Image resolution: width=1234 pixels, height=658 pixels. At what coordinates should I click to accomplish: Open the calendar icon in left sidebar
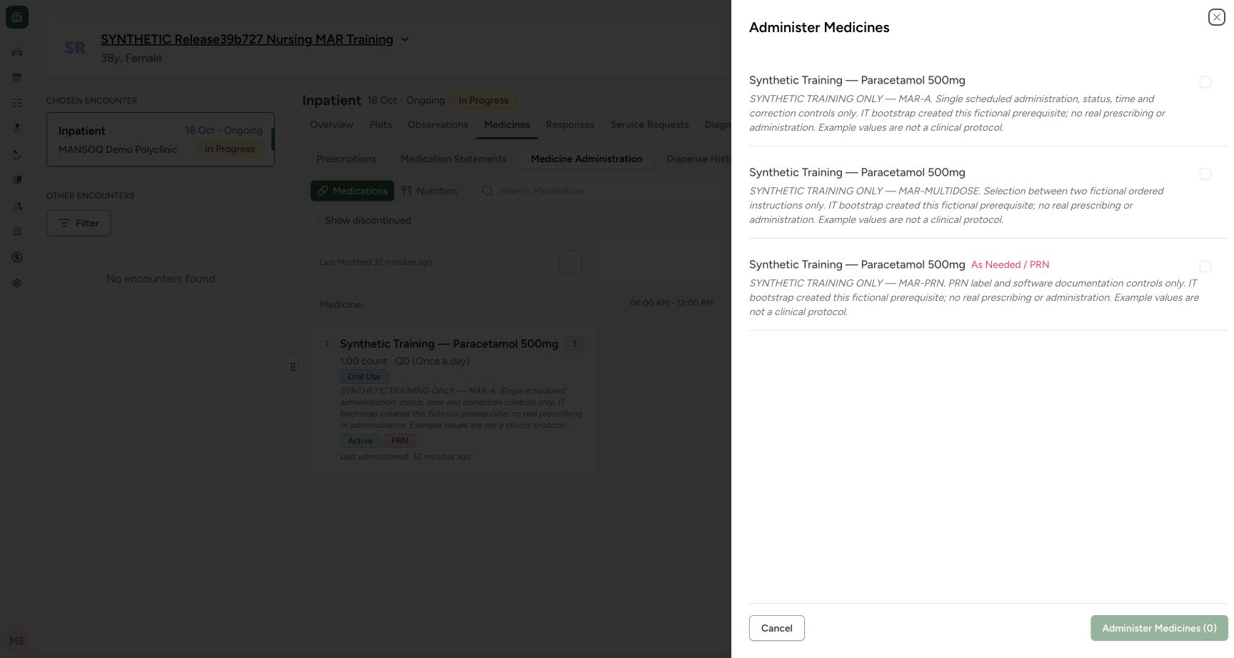click(x=17, y=77)
